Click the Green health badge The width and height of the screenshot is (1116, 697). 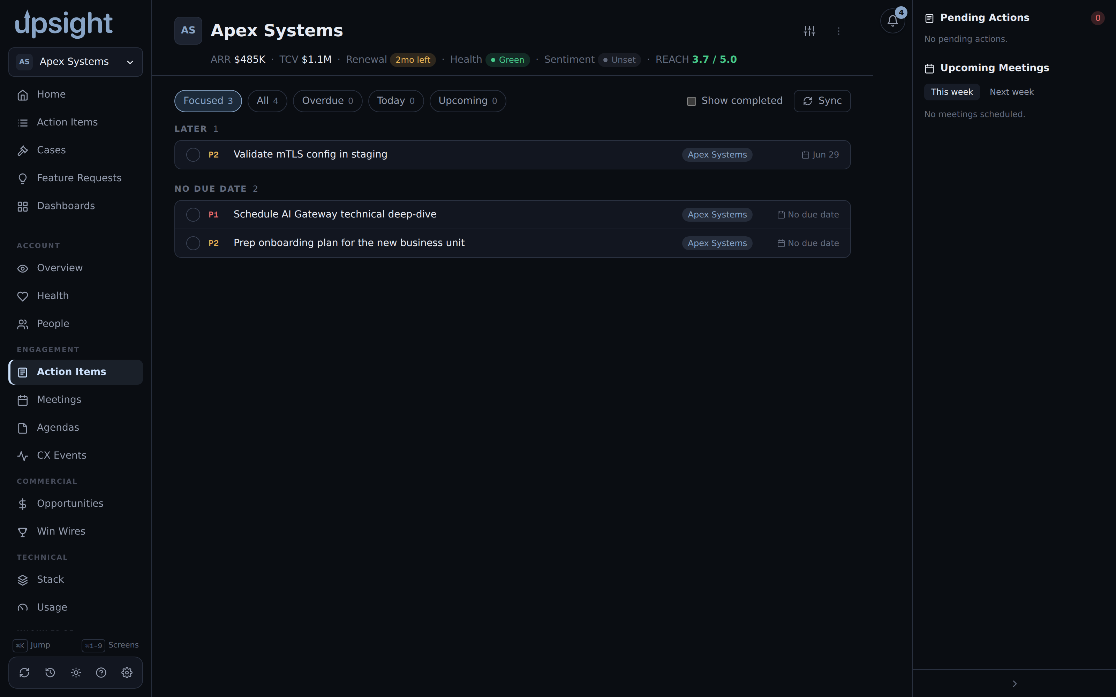coord(507,60)
